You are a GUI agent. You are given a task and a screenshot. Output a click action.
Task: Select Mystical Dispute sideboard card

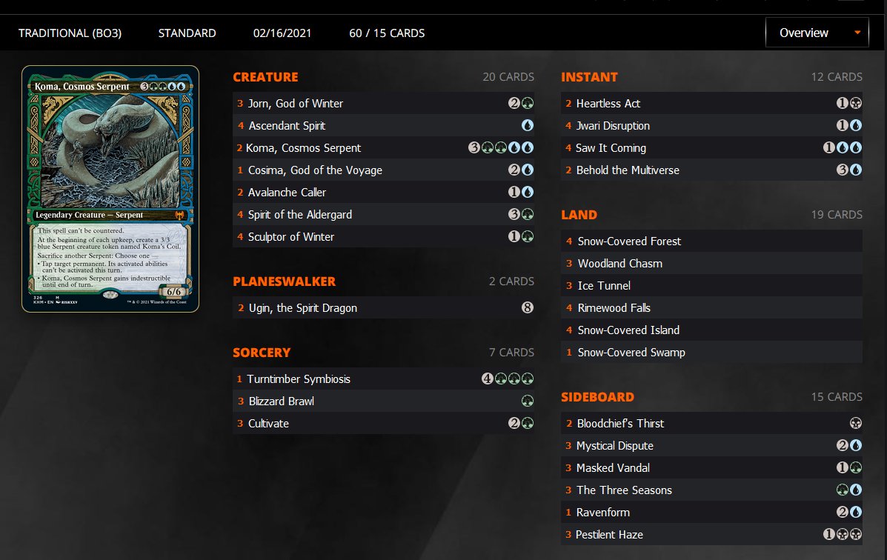[711, 446]
